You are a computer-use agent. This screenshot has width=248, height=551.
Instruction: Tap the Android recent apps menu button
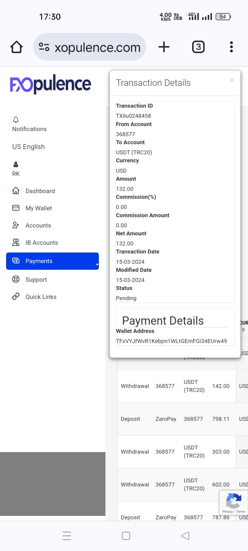coord(67,536)
